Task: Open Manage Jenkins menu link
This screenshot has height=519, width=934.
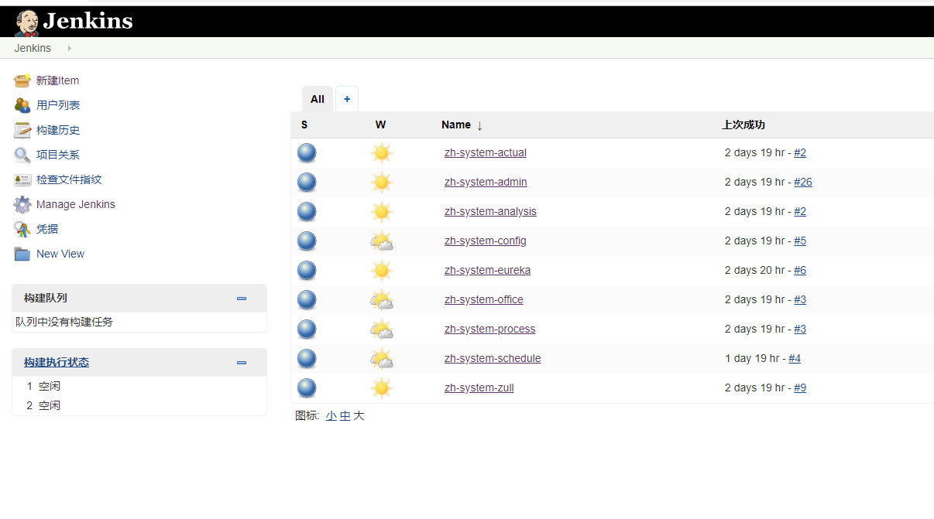Action: tap(76, 204)
